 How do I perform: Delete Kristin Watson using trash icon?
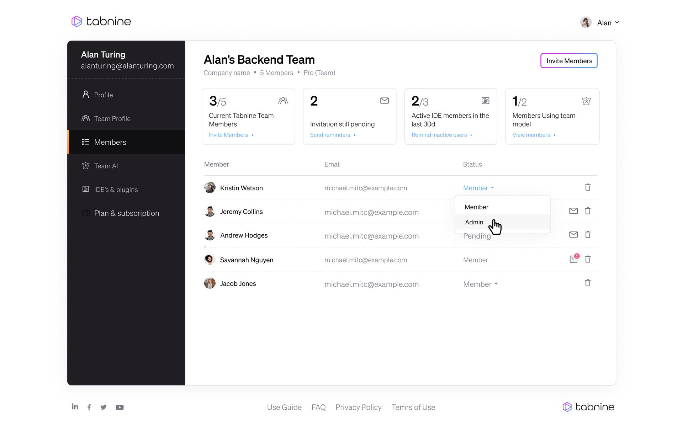click(588, 187)
